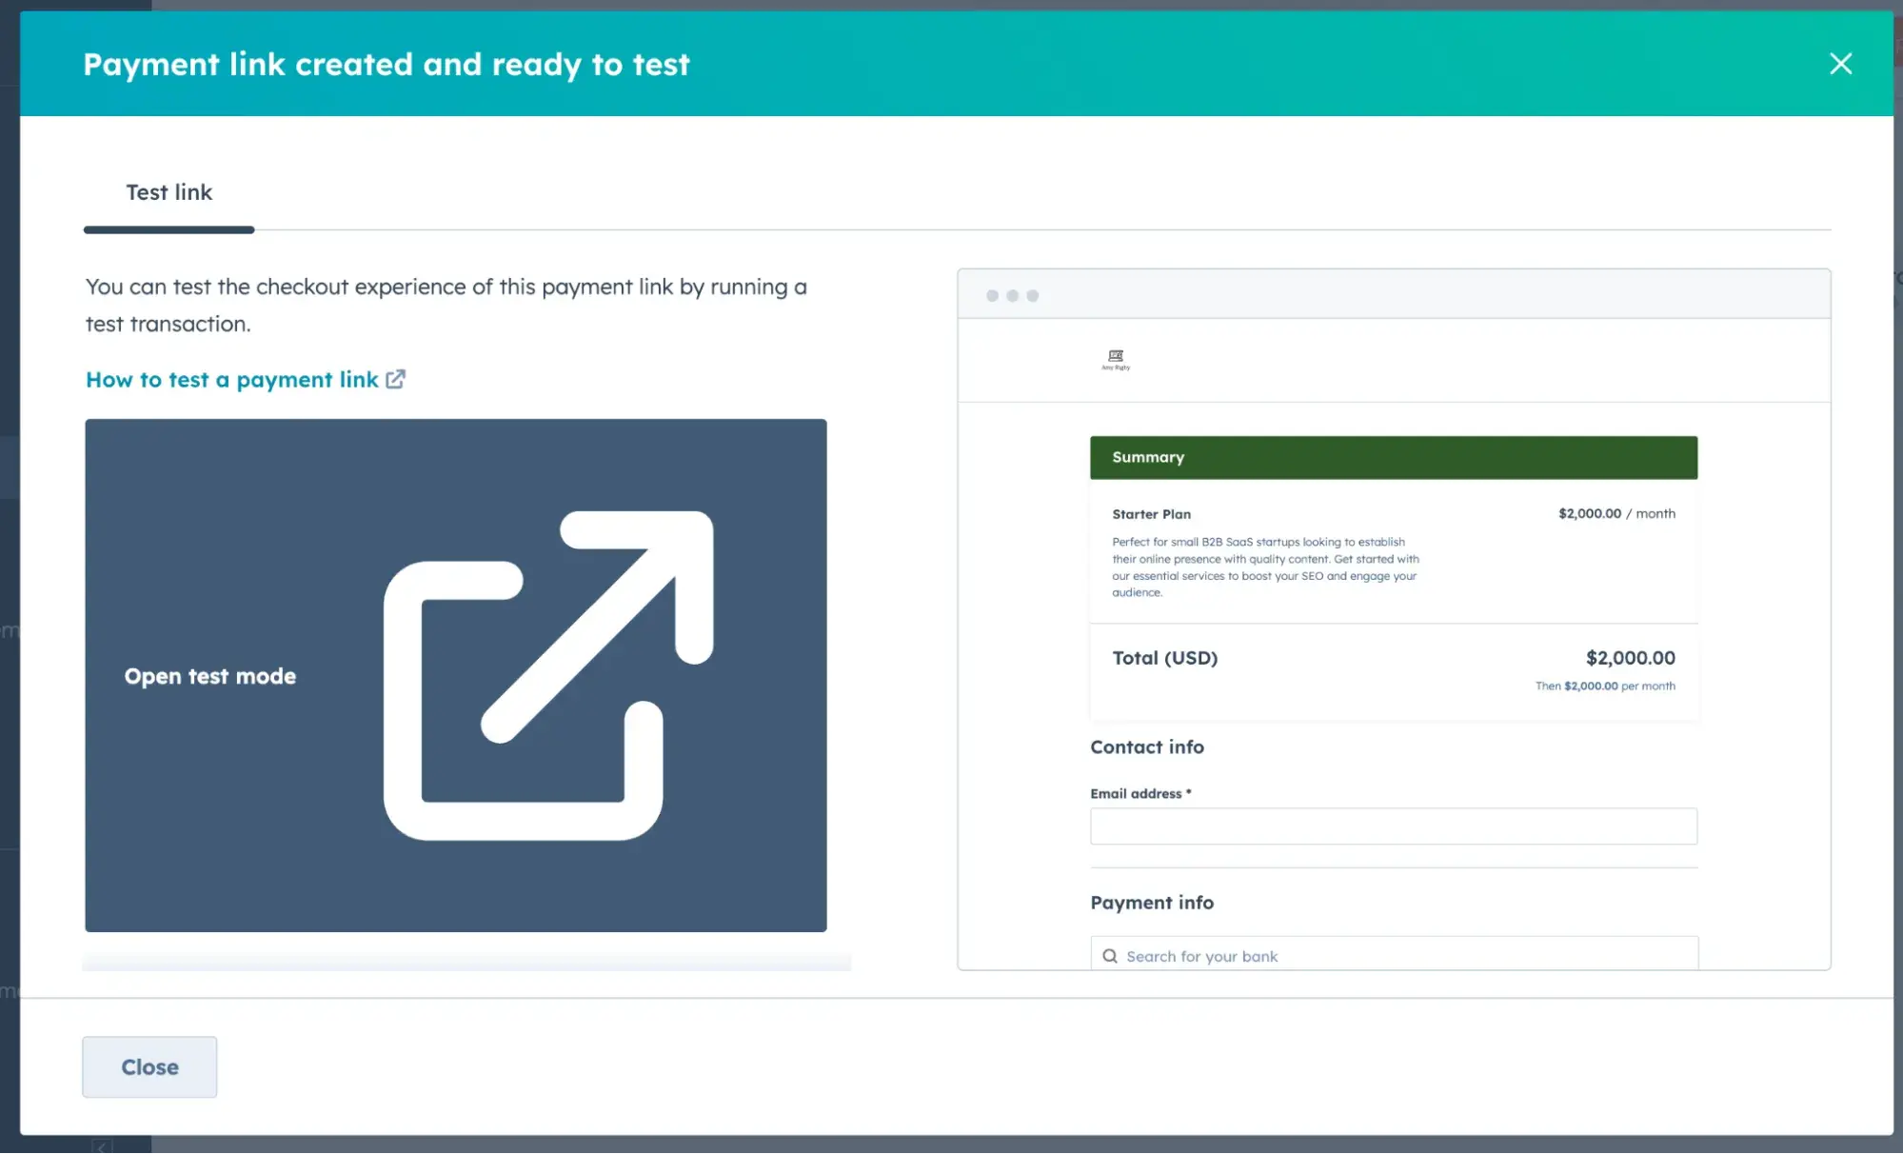
Task: Select the Test link tab
Action: click(x=168, y=192)
